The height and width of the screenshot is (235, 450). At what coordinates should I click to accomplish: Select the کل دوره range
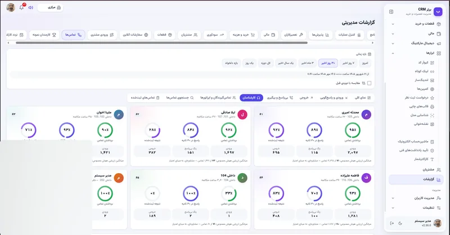pyautogui.click(x=265, y=63)
